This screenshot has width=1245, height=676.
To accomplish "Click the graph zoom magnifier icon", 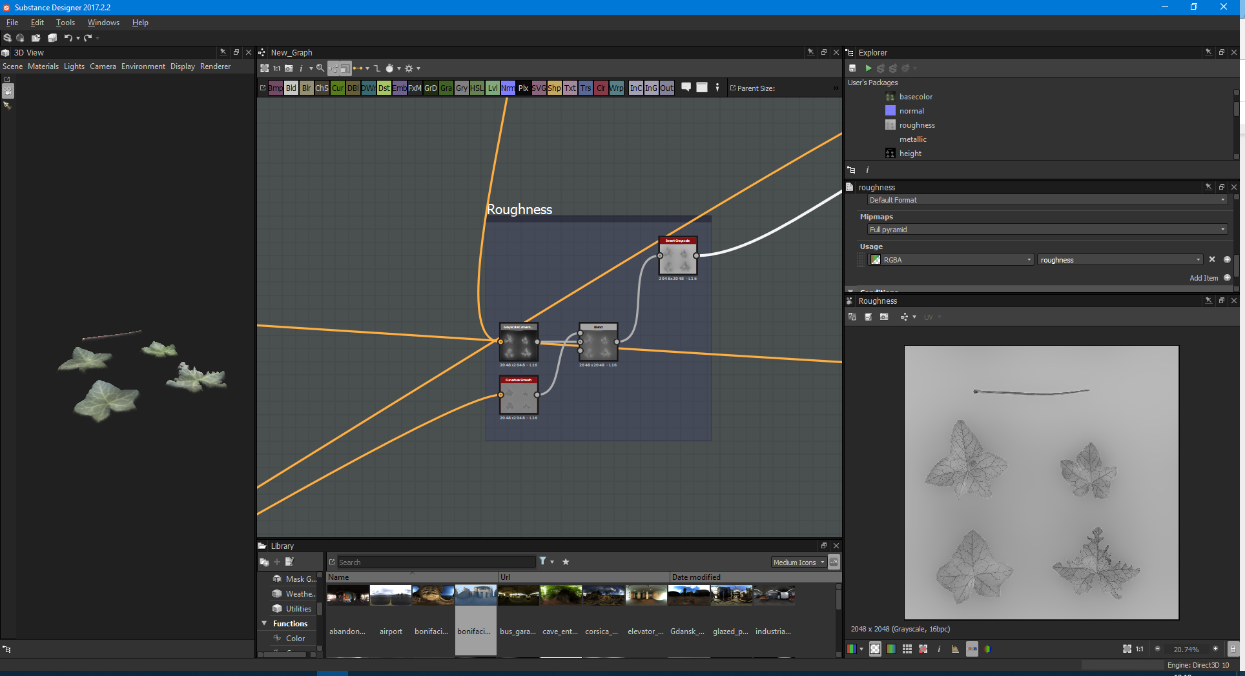I will click(320, 68).
